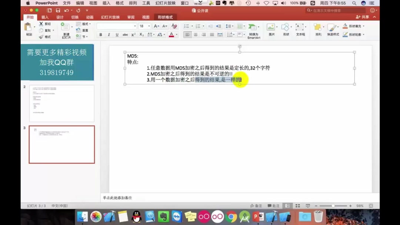Expand the bullet list style dropdown

click(191, 26)
